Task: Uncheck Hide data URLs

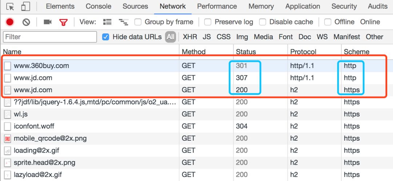Action: pos(106,37)
